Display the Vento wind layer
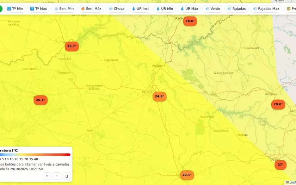Image resolution: width=296 pixels, height=185 pixels. click(x=212, y=8)
